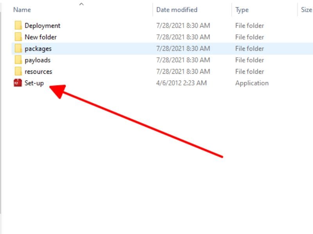Select the New folder icon

click(x=18, y=37)
